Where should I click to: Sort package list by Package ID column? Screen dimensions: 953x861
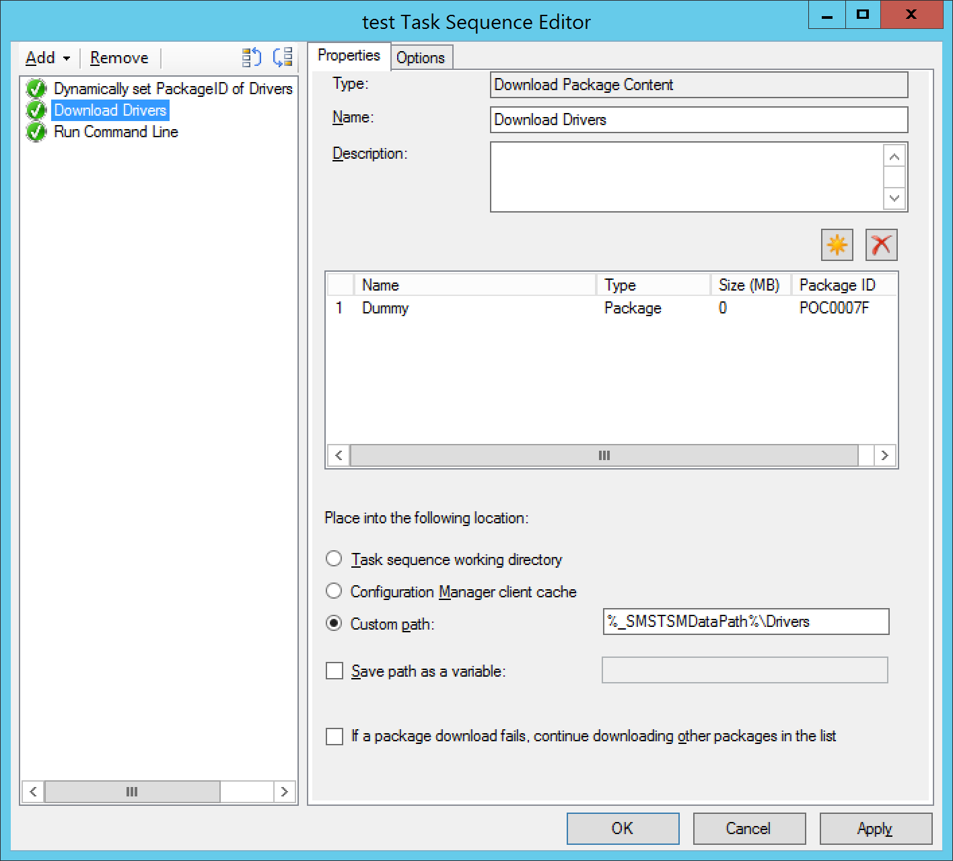(x=844, y=285)
